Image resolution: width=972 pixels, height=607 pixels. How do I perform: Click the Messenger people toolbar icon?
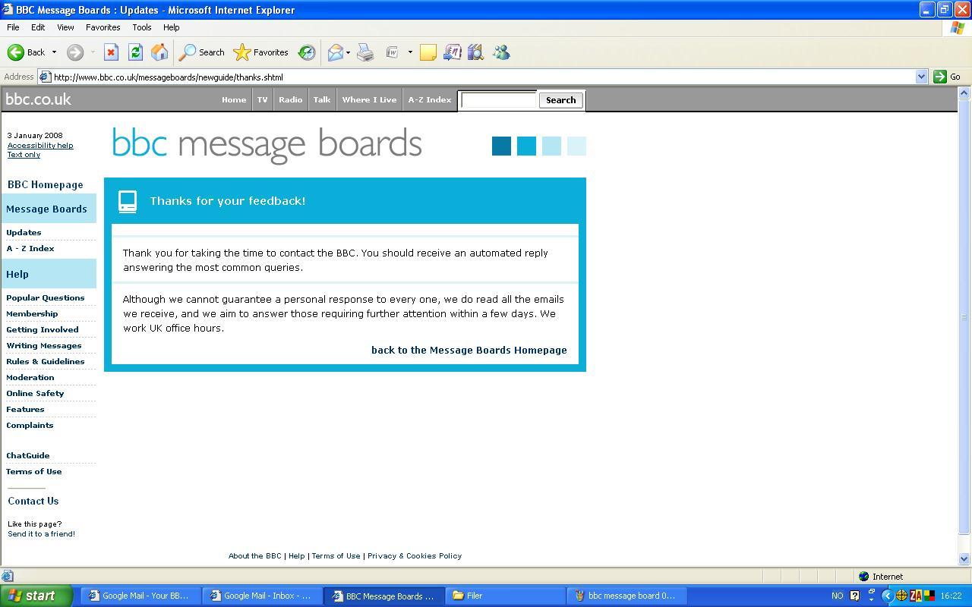tap(501, 52)
